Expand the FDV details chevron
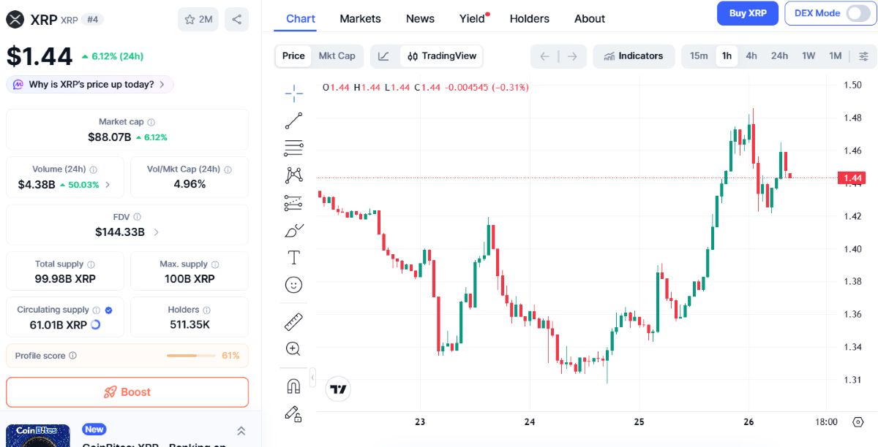The width and height of the screenshot is (878, 447). (156, 232)
